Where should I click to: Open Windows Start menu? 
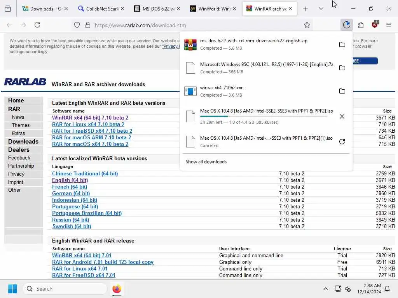click(12, 289)
